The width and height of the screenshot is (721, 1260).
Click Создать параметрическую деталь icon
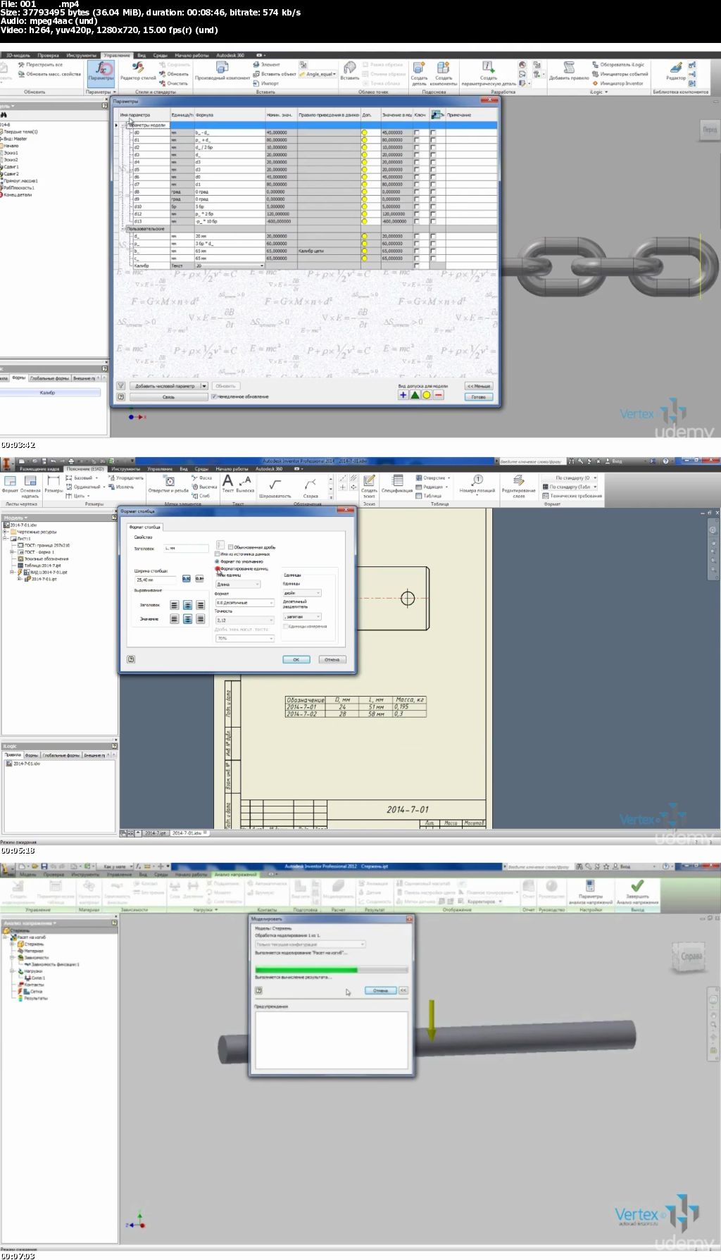coord(489,73)
